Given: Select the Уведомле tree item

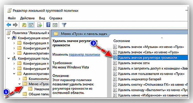Looking at the screenshot, I should pyautogui.click(x=41, y=89).
